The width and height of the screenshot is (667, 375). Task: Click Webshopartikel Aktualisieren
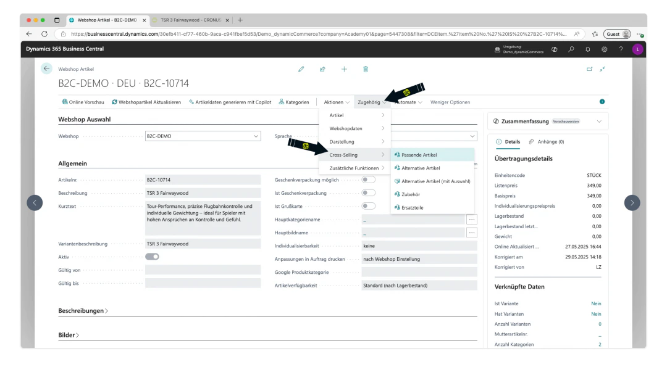click(146, 102)
